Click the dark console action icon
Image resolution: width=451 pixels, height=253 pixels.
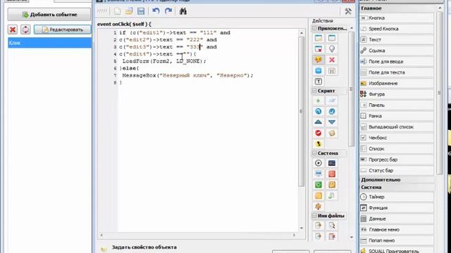[x=332, y=163]
